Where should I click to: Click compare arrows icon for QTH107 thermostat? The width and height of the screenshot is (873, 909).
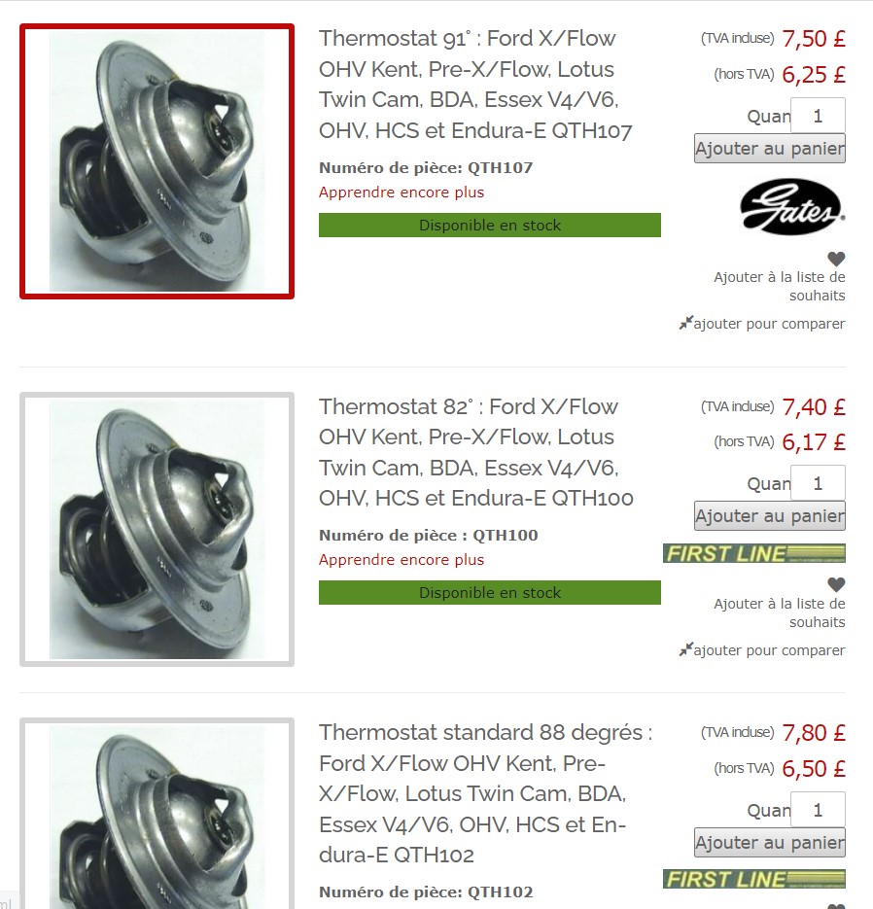coord(685,323)
